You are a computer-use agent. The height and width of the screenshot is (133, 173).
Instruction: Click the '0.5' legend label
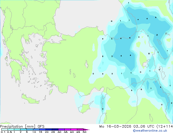pos(10,132)
